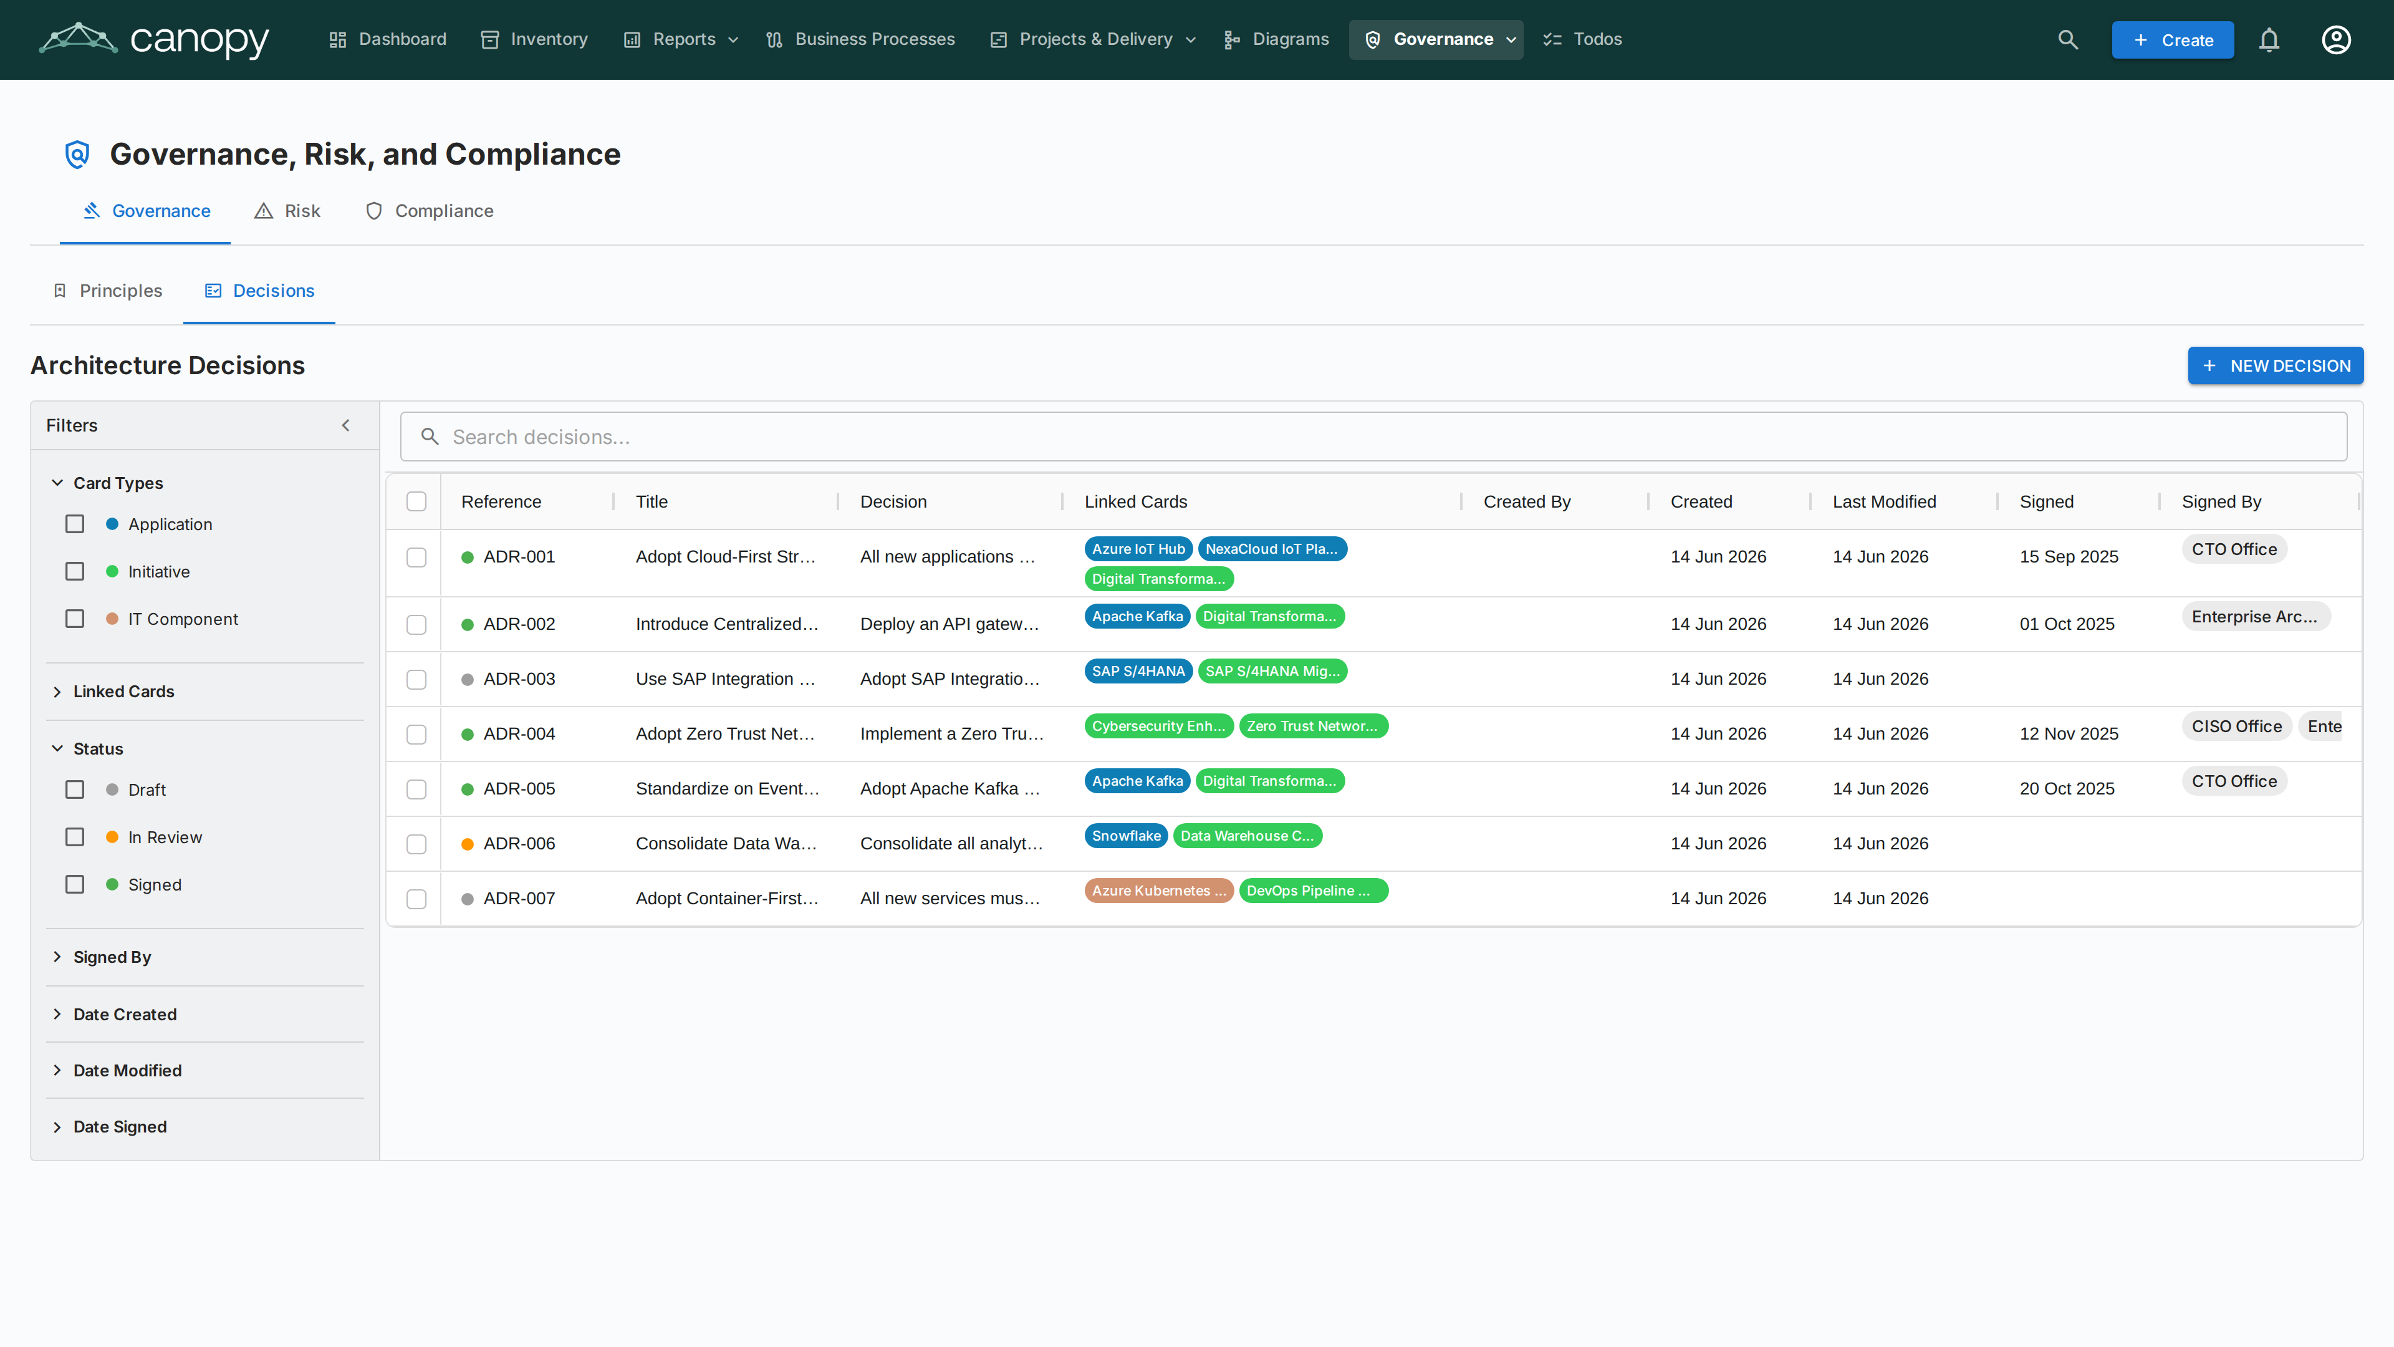The width and height of the screenshot is (2394, 1347).
Task: Check the Application card type filter
Action: pos(74,524)
